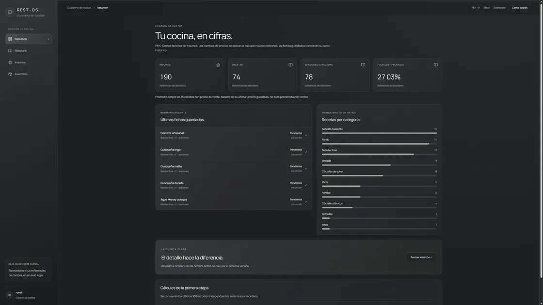This screenshot has width=543, height=305.
Task: Click the RO user avatar
Action: (9, 295)
